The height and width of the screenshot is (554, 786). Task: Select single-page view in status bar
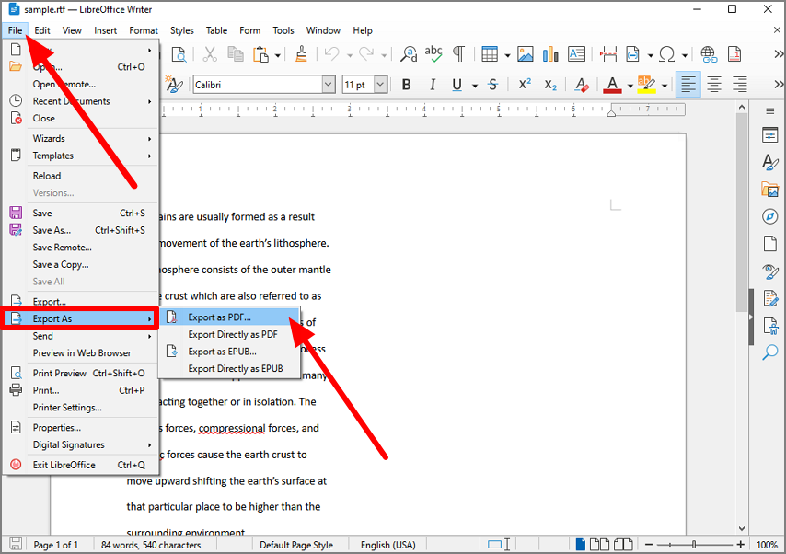581,545
